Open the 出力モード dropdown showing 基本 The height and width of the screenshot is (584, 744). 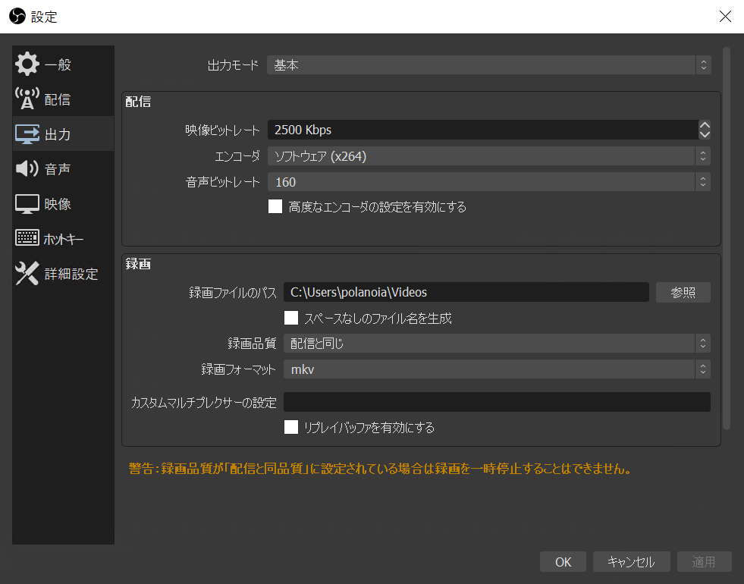pos(488,65)
